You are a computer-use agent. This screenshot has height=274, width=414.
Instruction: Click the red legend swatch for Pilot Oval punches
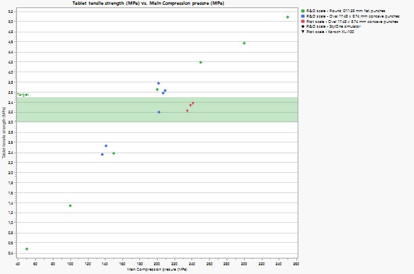pyautogui.click(x=302, y=22)
